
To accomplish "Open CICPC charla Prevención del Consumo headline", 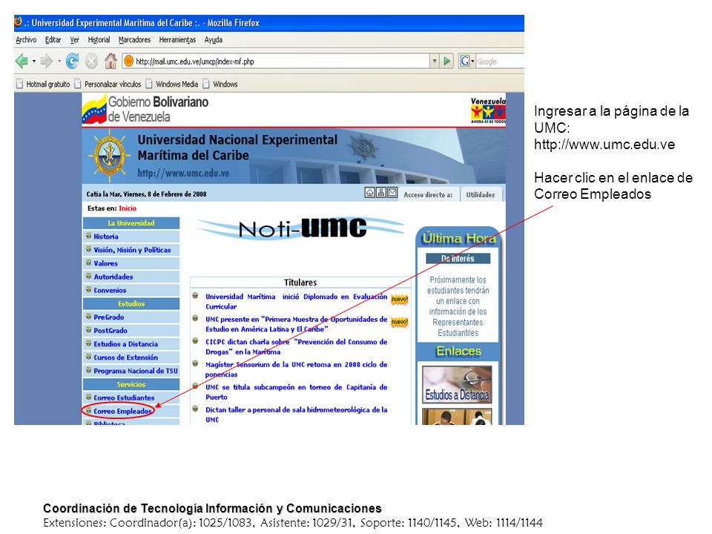I will [x=296, y=347].
